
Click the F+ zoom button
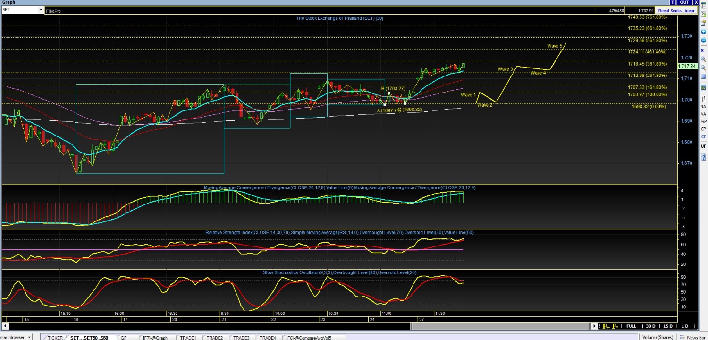tap(606, 326)
